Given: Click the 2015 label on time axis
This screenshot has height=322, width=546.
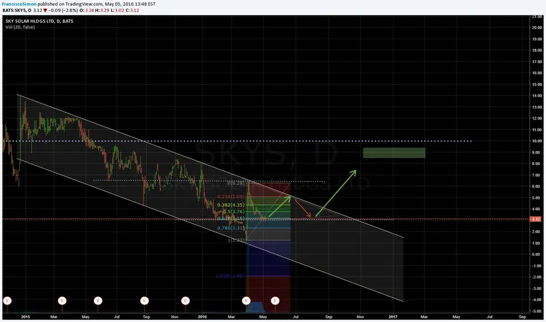Looking at the screenshot, I should (25, 317).
